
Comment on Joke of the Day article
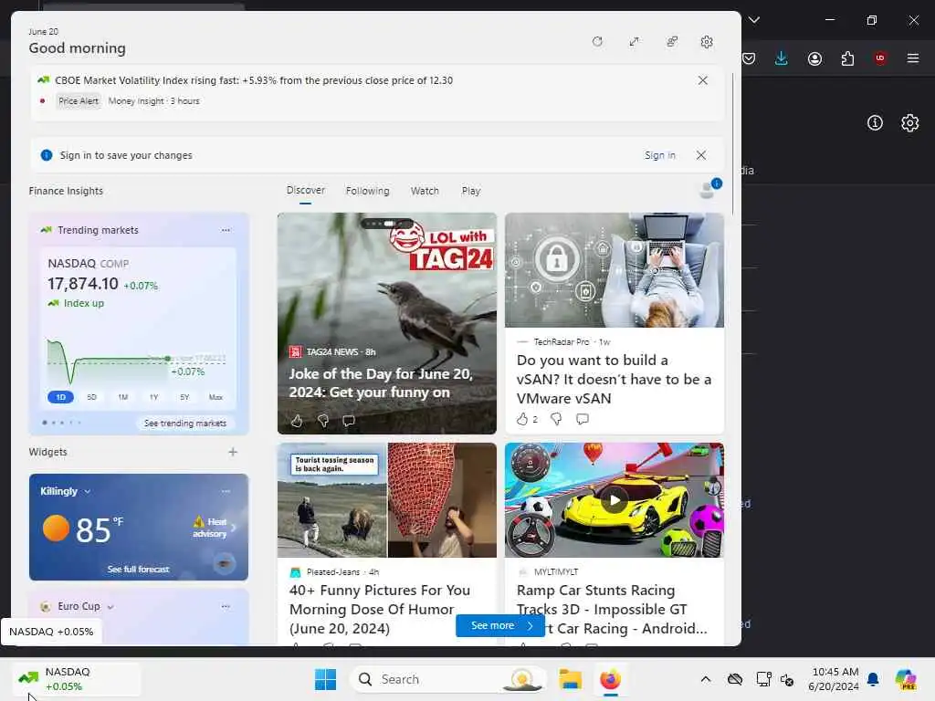click(349, 422)
